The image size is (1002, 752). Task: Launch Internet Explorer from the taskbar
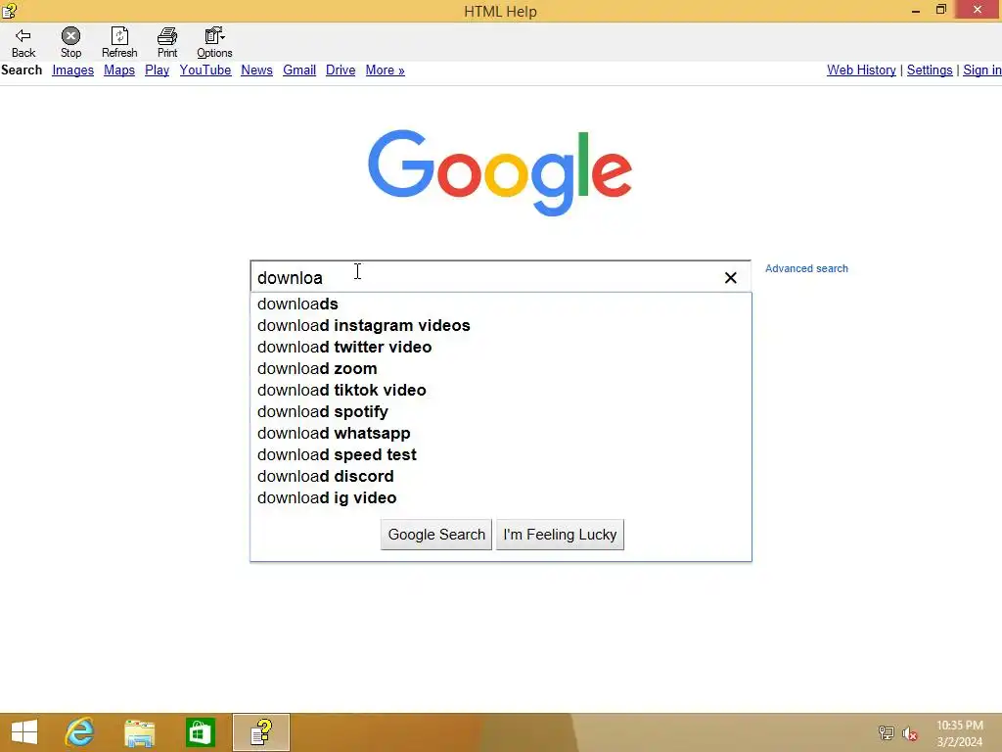pos(80,732)
